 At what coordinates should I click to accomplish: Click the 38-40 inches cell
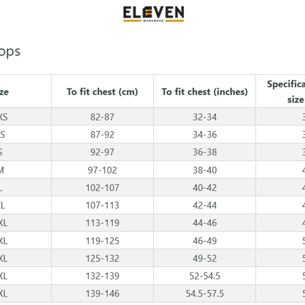pyautogui.click(x=205, y=170)
